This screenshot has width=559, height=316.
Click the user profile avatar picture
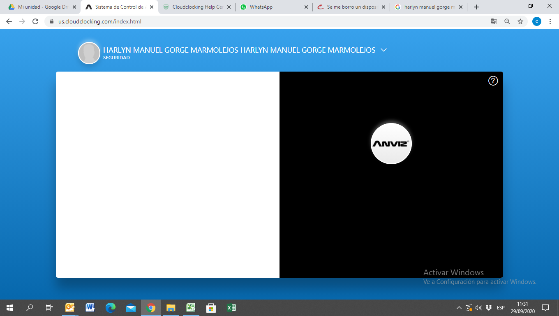coord(89,53)
